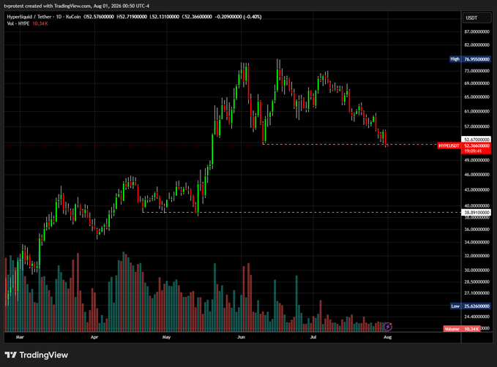Click the 52.67 dashed line price tag
Screen dimensions: 497x367
pyautogui.click(x=476, y=140)
